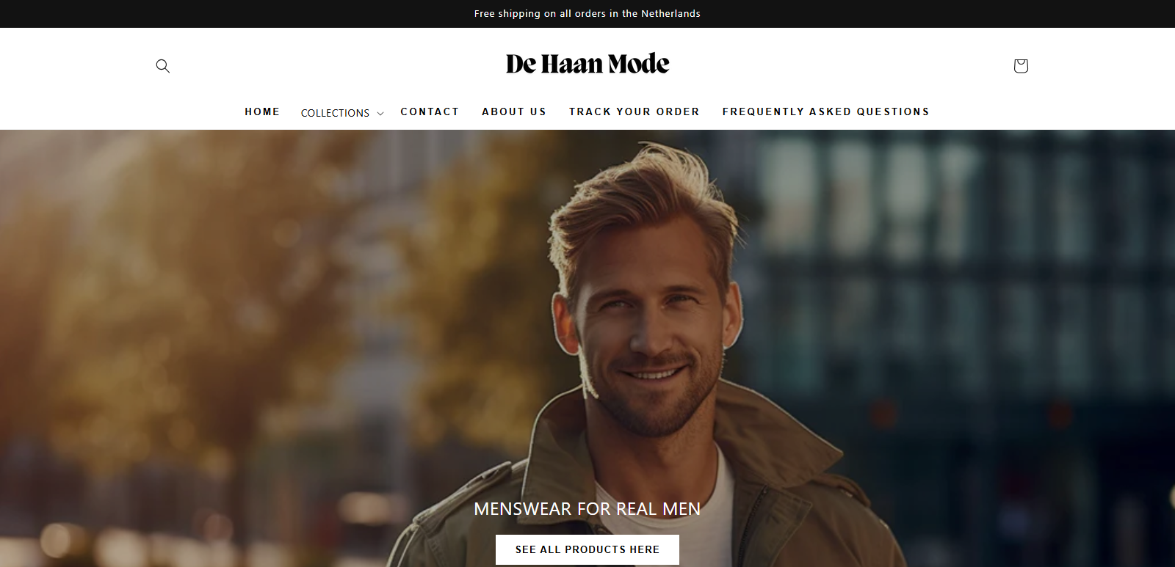
Task: Go to the Home menu item
Action: pyautogui.click(x=262, y=111)
